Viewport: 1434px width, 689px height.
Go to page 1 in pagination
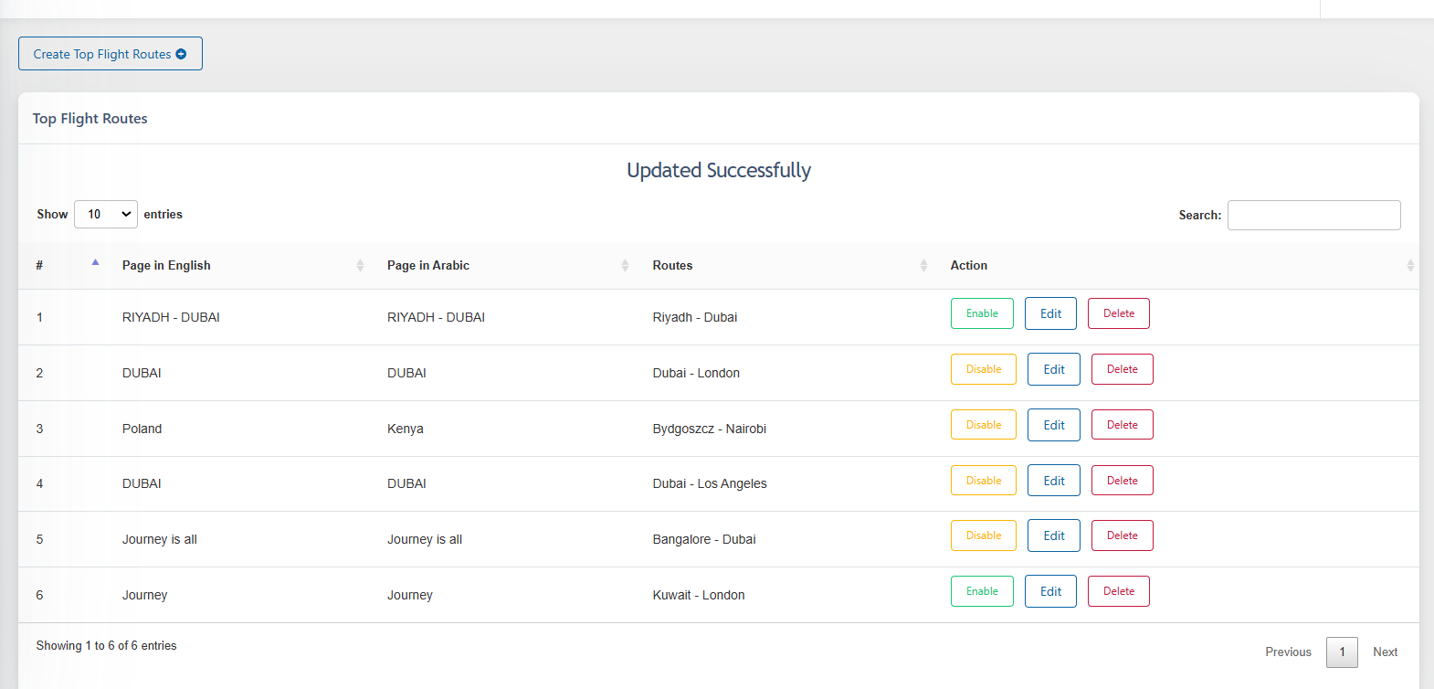(1342, 652)
